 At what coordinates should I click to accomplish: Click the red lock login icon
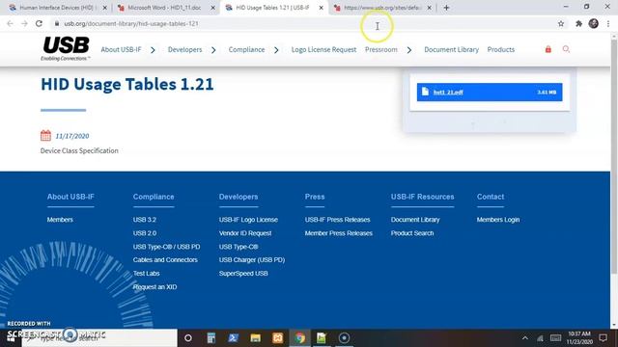point(548,49)
